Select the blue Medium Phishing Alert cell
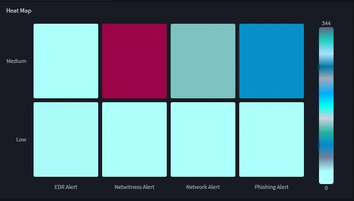Viewport: 354px width, 201px height. (272, 61)
